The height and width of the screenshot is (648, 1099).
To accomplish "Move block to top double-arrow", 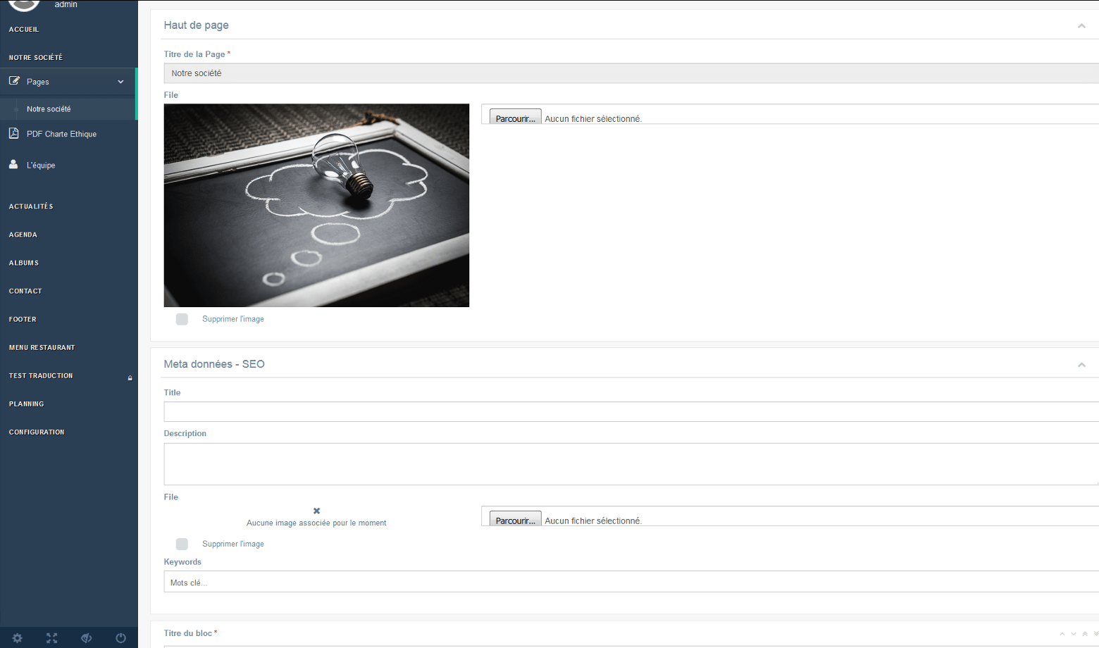I will point(1085,634).
